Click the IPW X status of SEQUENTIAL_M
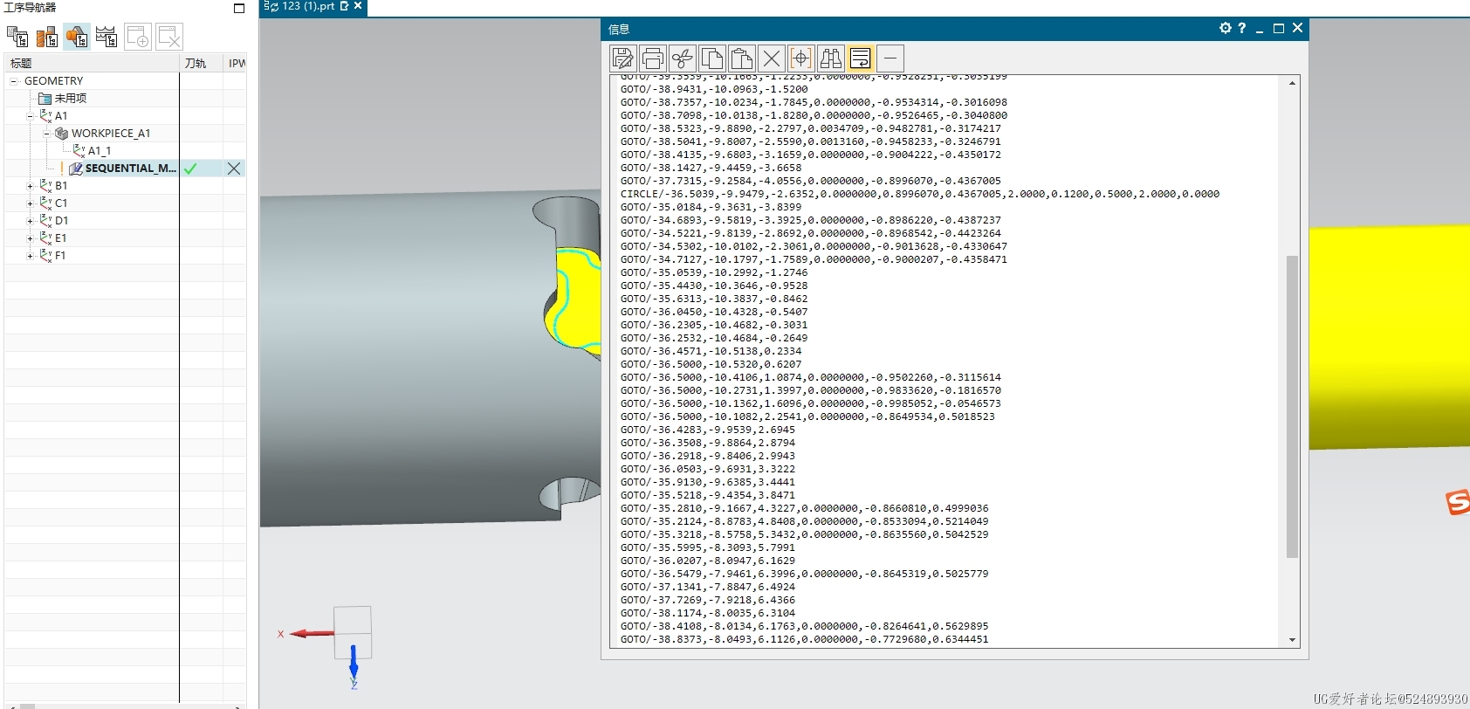The height and width of the screenshot is (709, 1470). click(x=234, y=169)
